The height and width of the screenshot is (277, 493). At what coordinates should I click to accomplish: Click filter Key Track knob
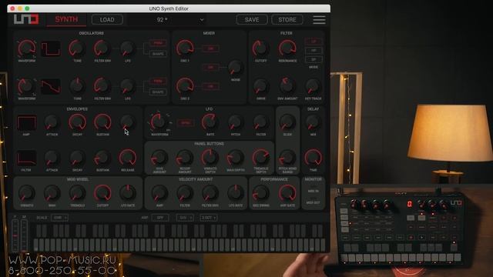(x=313, y=86)
